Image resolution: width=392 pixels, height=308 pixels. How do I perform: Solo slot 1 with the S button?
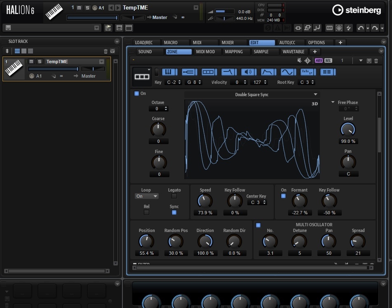[40, 62]
